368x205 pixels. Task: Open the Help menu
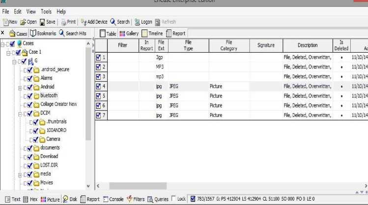coord(61,11)
